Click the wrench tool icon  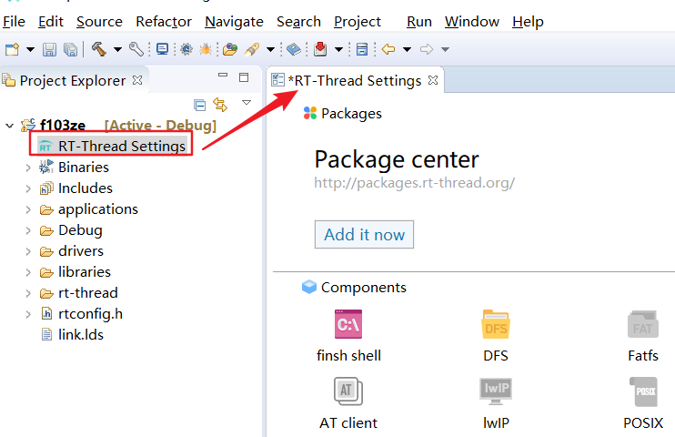136,49
